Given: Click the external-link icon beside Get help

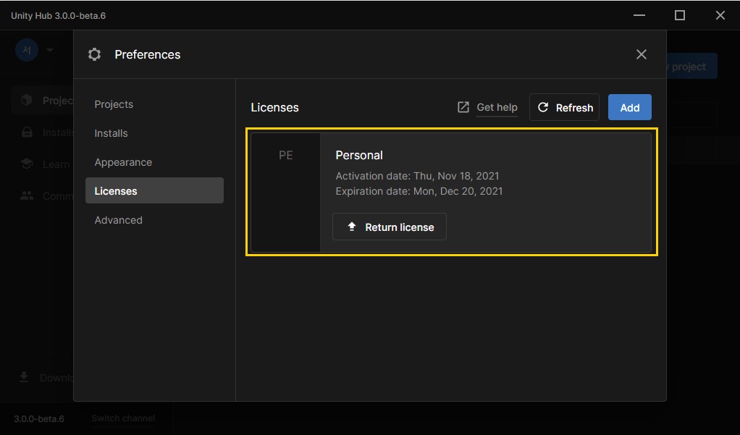Looking at the screenshot, I should coord(463,107).
